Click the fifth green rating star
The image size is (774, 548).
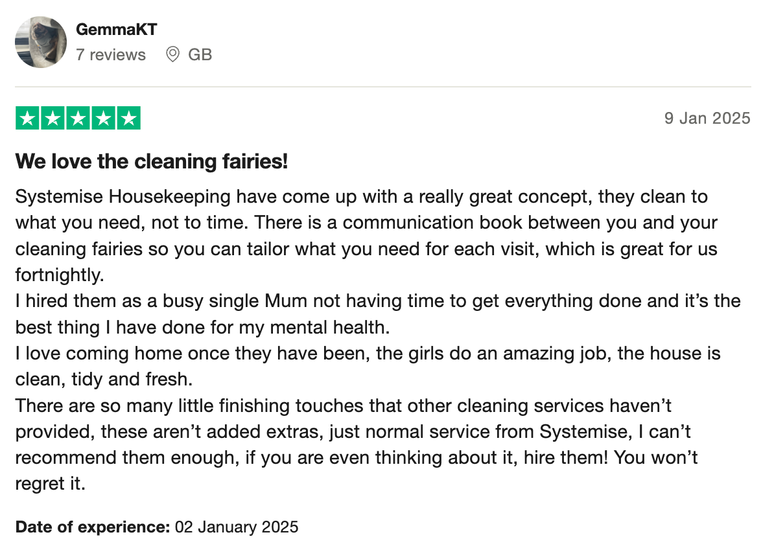[x=128, y=119]
